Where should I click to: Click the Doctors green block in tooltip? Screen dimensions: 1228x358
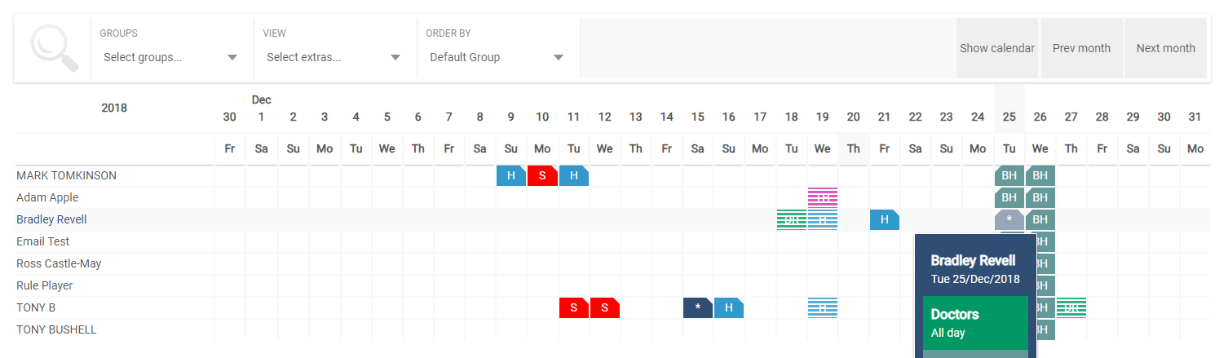point(975,323)
